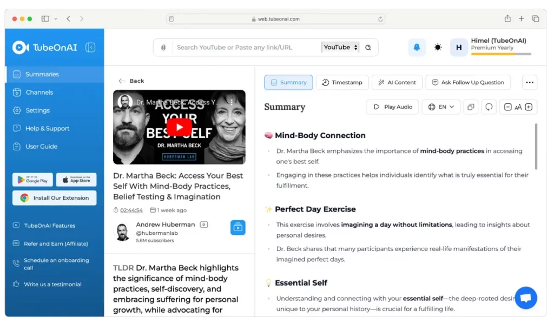Click the Andrew Huberman channel name

point(166,225)
